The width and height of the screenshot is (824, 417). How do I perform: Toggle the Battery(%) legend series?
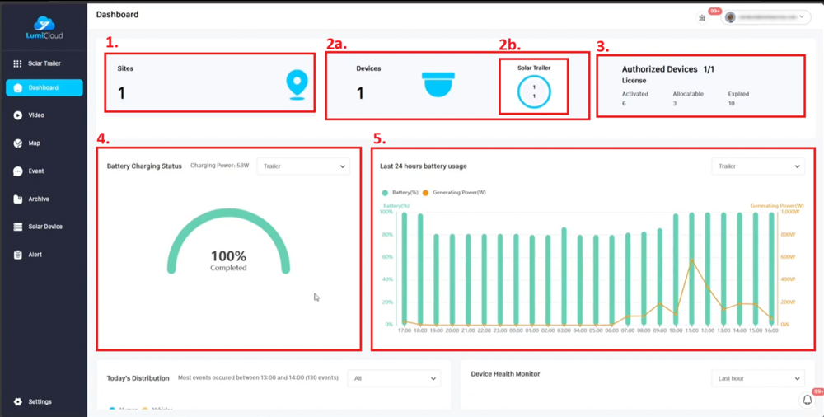click(x=400, y=192)
